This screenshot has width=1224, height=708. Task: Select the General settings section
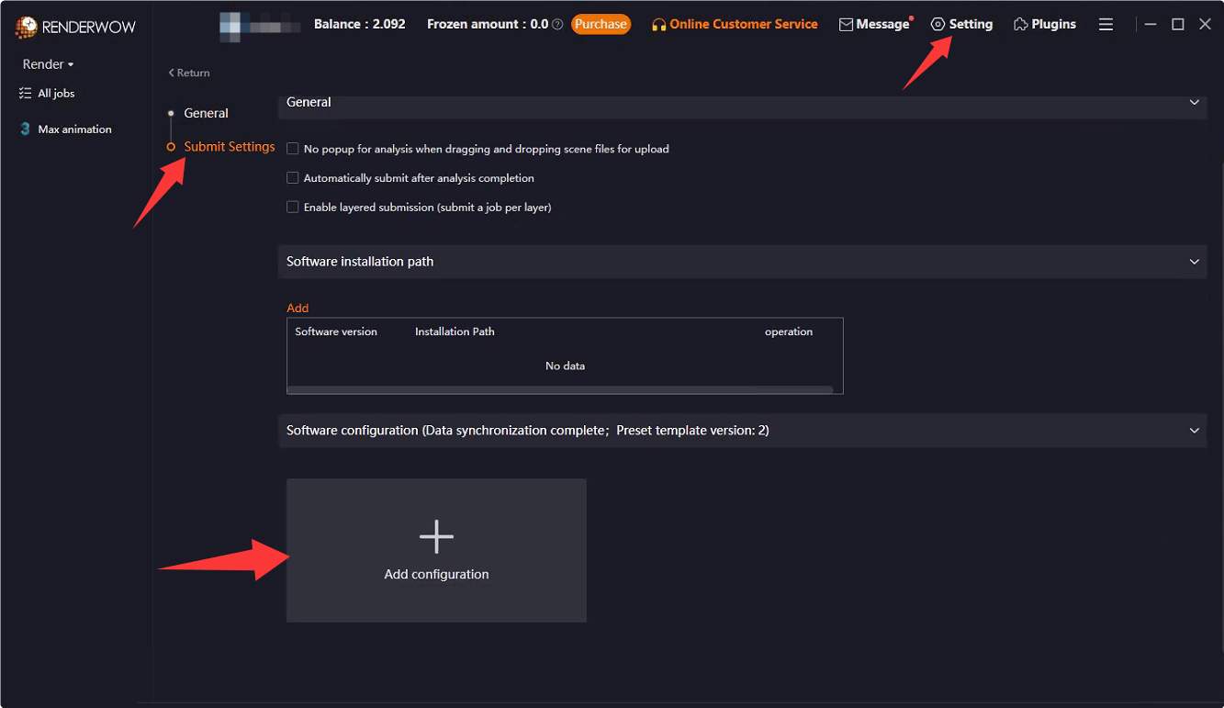(x=206, y=113)
